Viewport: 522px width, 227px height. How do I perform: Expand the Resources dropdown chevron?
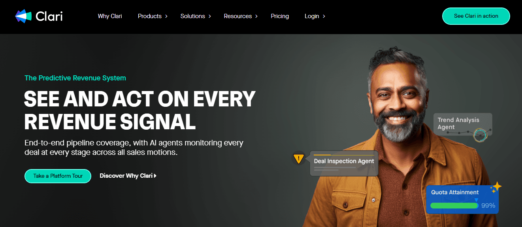click(x=256, y=16)
